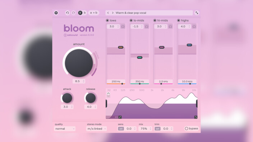
Task: Click the green lo-mids band fader handle
Action: click(x=140, y=57)
